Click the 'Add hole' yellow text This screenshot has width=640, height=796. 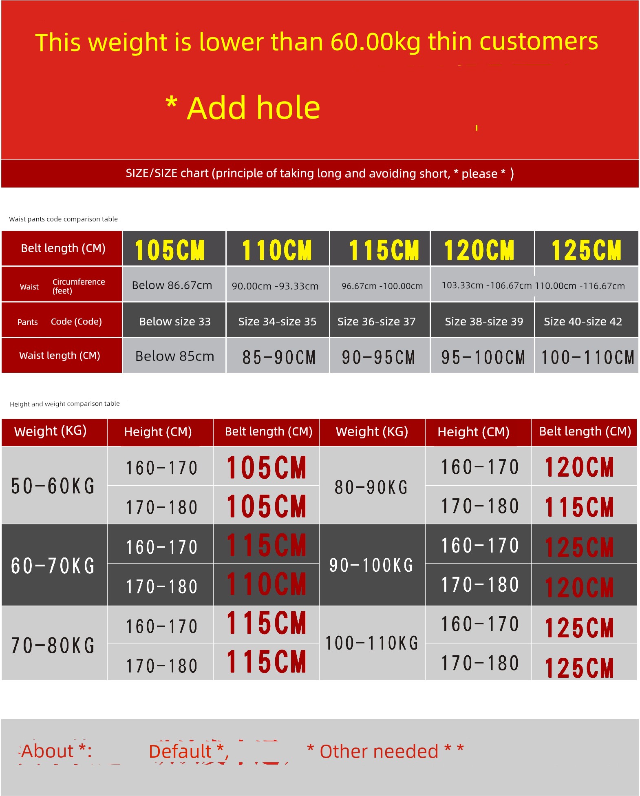click(253, 108)
